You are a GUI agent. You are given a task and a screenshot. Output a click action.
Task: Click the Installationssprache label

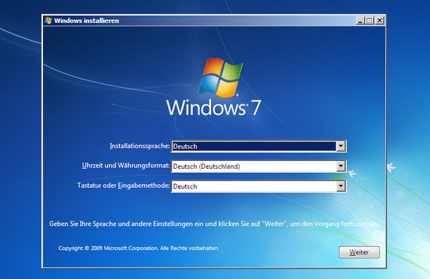point(140,146)
